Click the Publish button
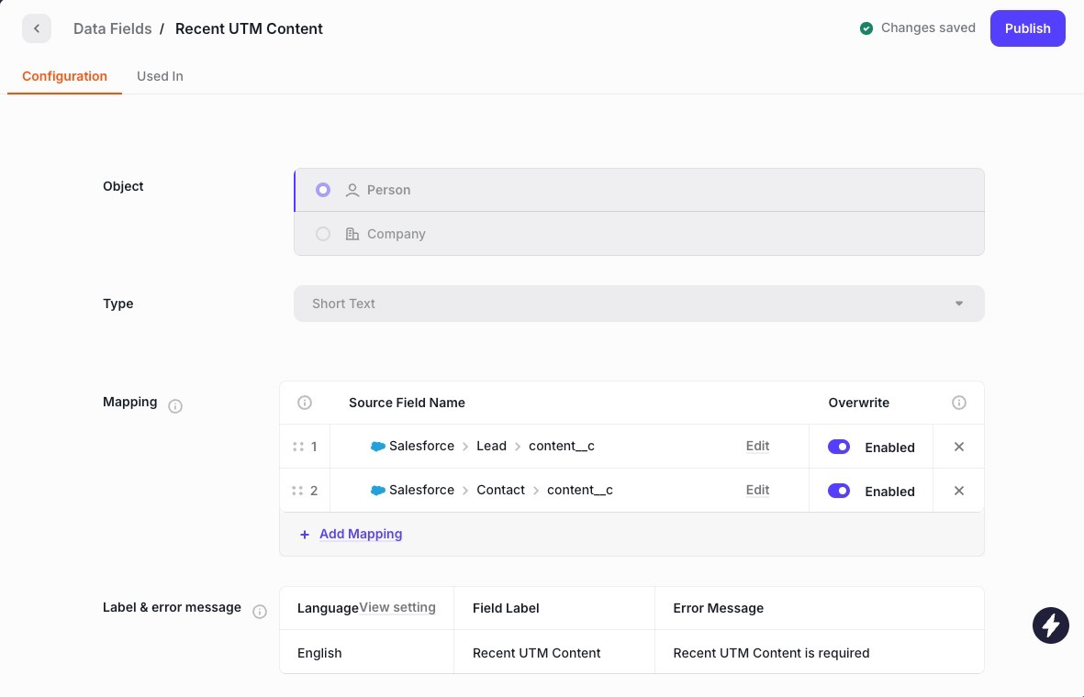Image resolution: width=1084 pixels, height=697 pixels. pos(1027,28)
